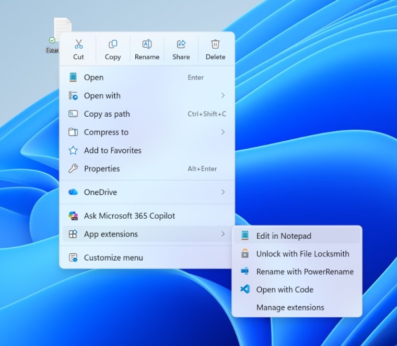Click the Open with label text
The width and height of the screenshot is (397, 346).
pos(102,96)
